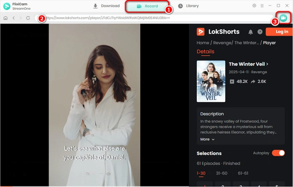Open FlixiCam settings gear icon
Viewport: 293px width, 187px height.
254,6
